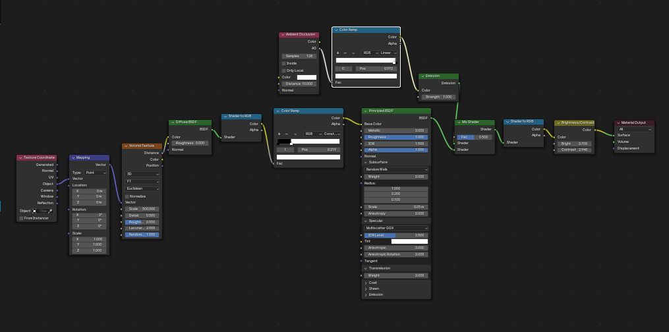Collapse the Mix Shader node
Viewport: 669px width, 332px height.
[459, 123]
